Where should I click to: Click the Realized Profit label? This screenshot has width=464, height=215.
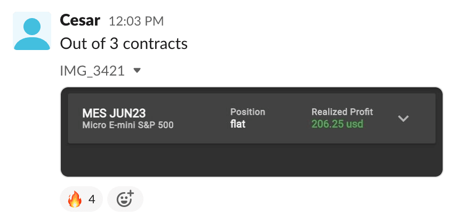tap(342, 112)
